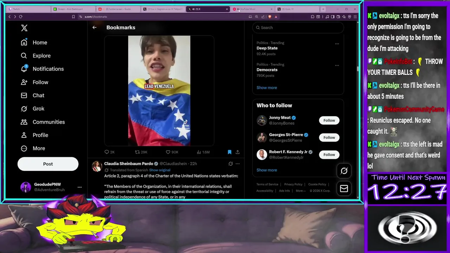Open the Terms of Service link
Image resolution: width=450 pixels, height=253 pixels.
point(267,184)
